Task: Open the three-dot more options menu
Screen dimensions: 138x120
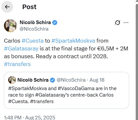Action: (x=126, y=22)
